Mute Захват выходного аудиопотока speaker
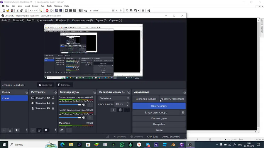 (84, 118)
